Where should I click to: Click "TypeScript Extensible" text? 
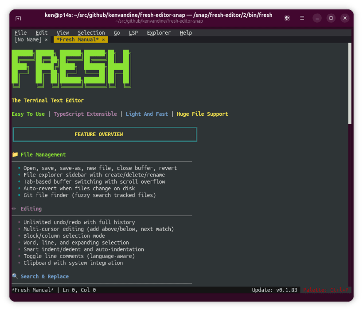[85, 114]
